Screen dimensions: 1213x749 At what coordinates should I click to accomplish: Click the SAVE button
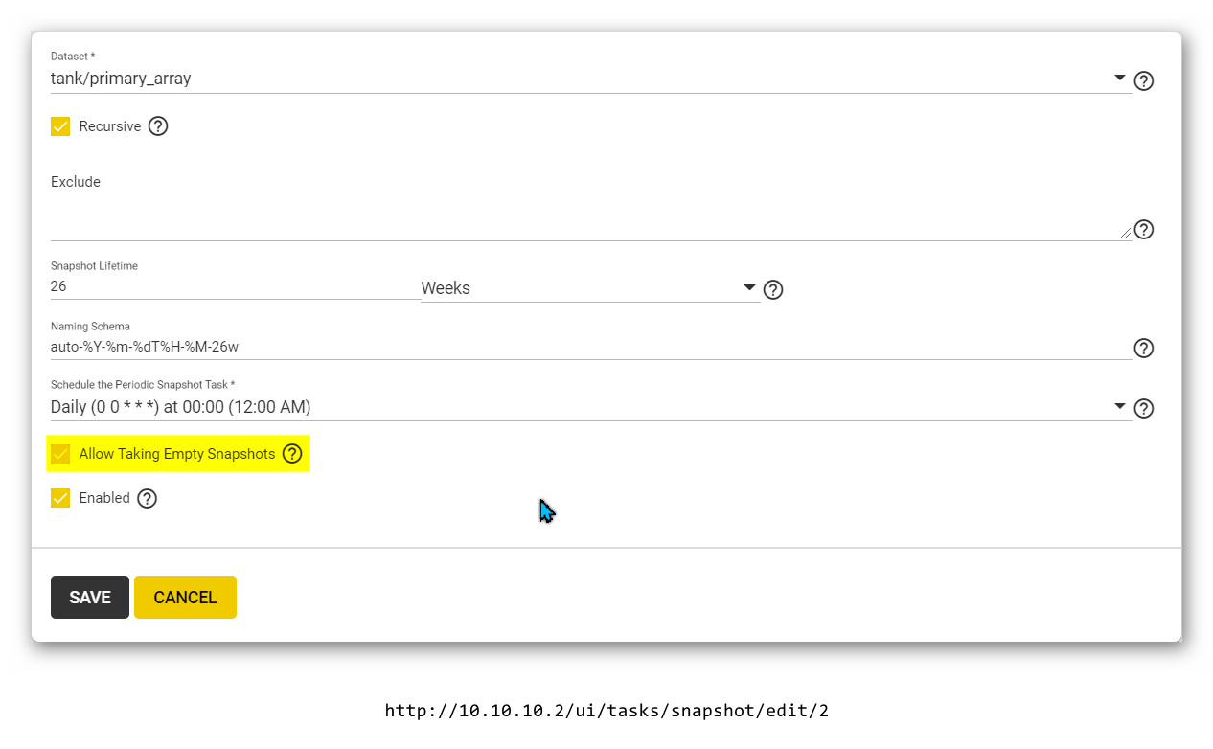(x=90, y=597)
